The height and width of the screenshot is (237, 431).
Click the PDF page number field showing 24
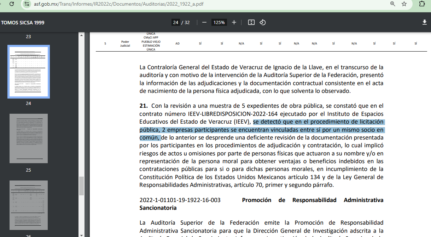175,22
